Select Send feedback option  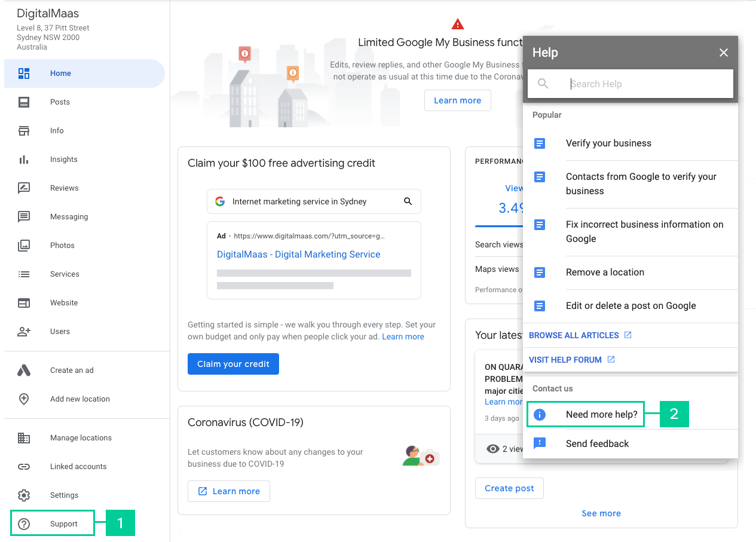630,443
